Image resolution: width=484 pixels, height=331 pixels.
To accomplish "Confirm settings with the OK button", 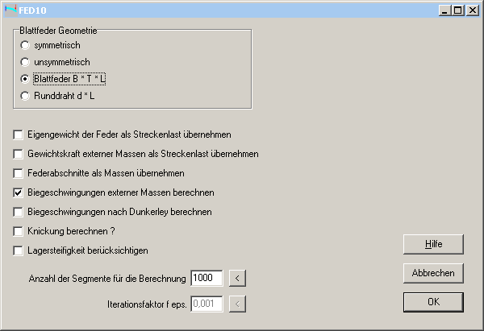I will (433, 302).
